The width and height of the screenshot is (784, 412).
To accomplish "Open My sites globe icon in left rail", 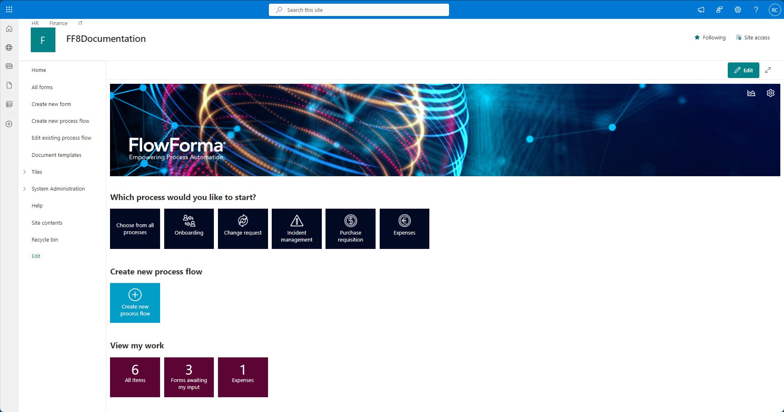I will (9, 48).
